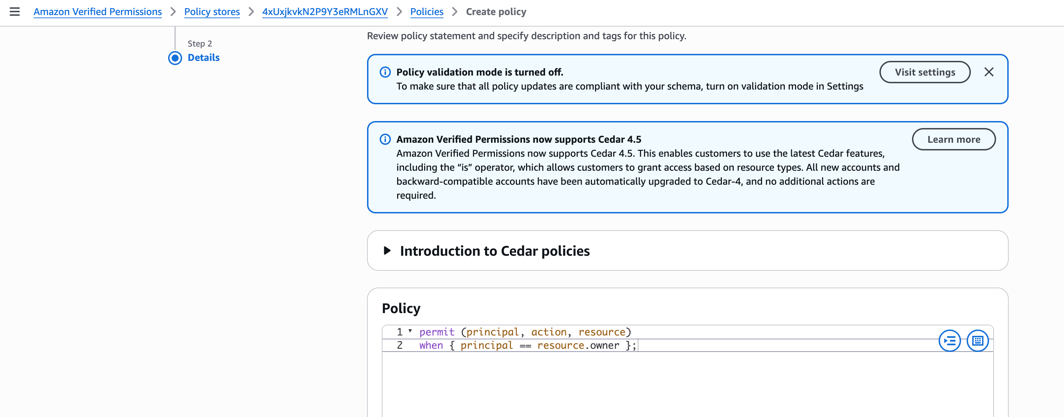Image resolution: width=1064 pixels, height=417 pixels.
Task: Click the Details step label
Action: pos(203,58)
